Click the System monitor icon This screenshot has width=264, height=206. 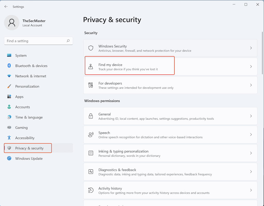9,55
